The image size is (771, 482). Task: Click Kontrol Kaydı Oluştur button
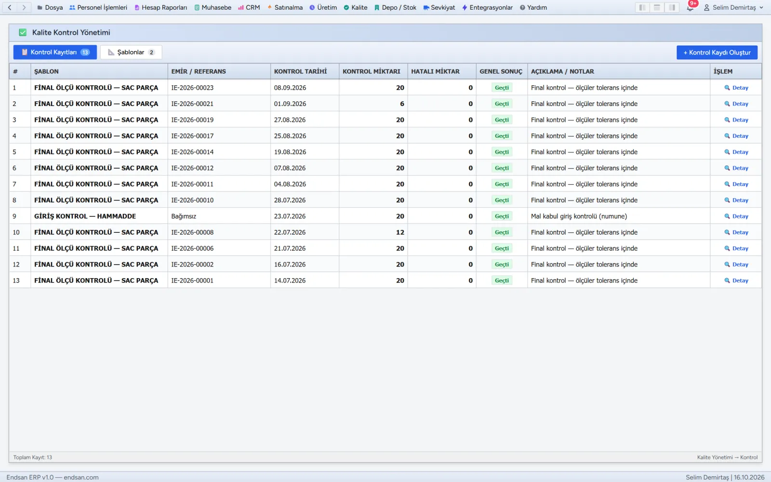coord(717,53)
